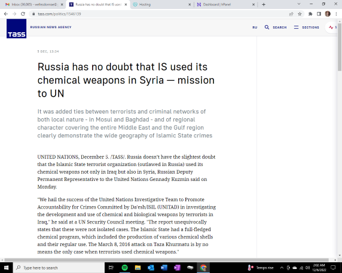
Task: Switch to Russian language via RU link
Action: click(x=255, y=27)
